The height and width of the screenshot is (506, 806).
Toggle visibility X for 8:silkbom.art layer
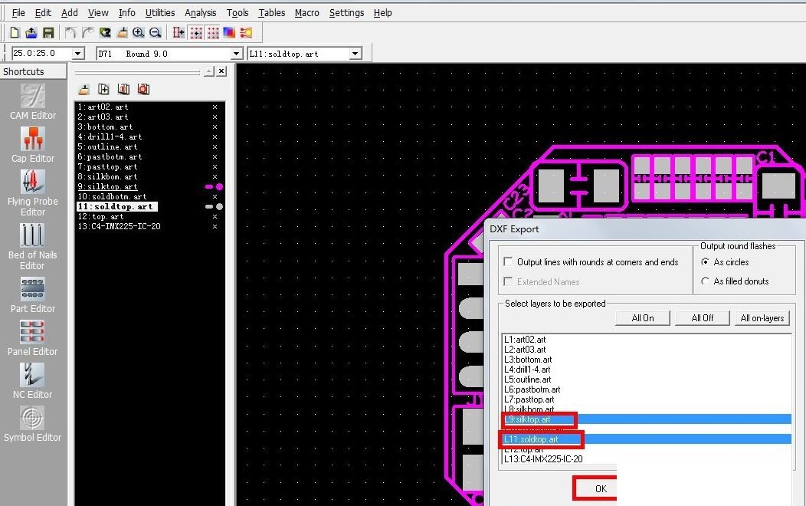click(215, 177)
